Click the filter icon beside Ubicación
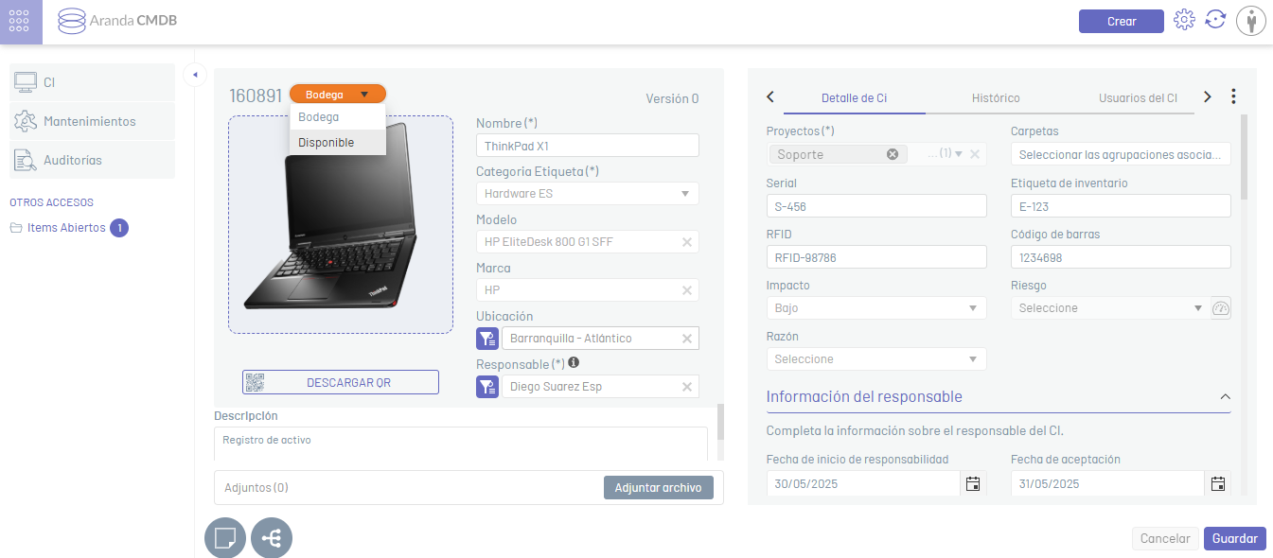1273x558 pixels. click(x=486, y=339)
